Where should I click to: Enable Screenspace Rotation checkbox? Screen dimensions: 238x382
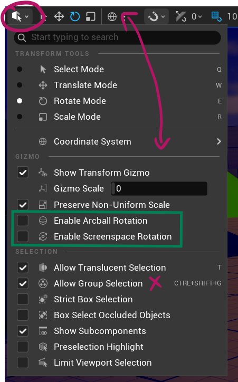tap(23, 236)
